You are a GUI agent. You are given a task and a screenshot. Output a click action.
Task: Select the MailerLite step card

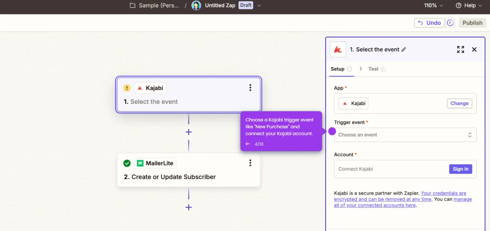188,170
